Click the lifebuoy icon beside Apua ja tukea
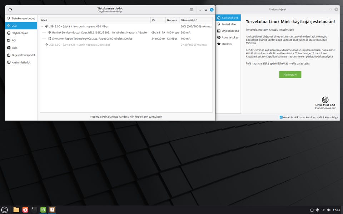 click(219, 37)
